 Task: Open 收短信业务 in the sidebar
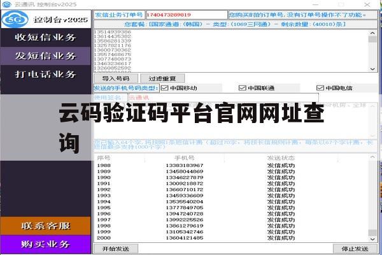[x=46, y=38]
